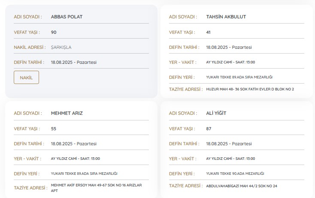The width and height of the screenshot is (315, 198).
Task: Click Abbas Polat's defin tarihi date
Action: tap(73, 62)
